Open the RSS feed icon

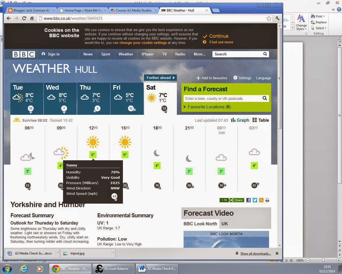coord(261,200)
